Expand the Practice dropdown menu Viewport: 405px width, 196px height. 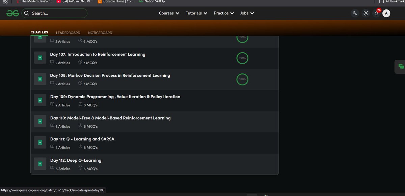tap(224, 13)
